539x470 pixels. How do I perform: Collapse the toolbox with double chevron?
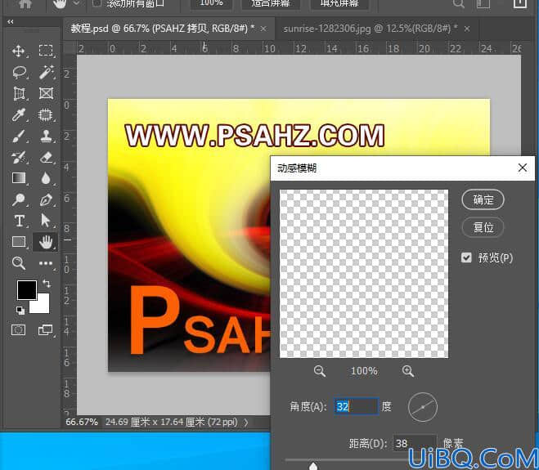(x=11, y=21)
